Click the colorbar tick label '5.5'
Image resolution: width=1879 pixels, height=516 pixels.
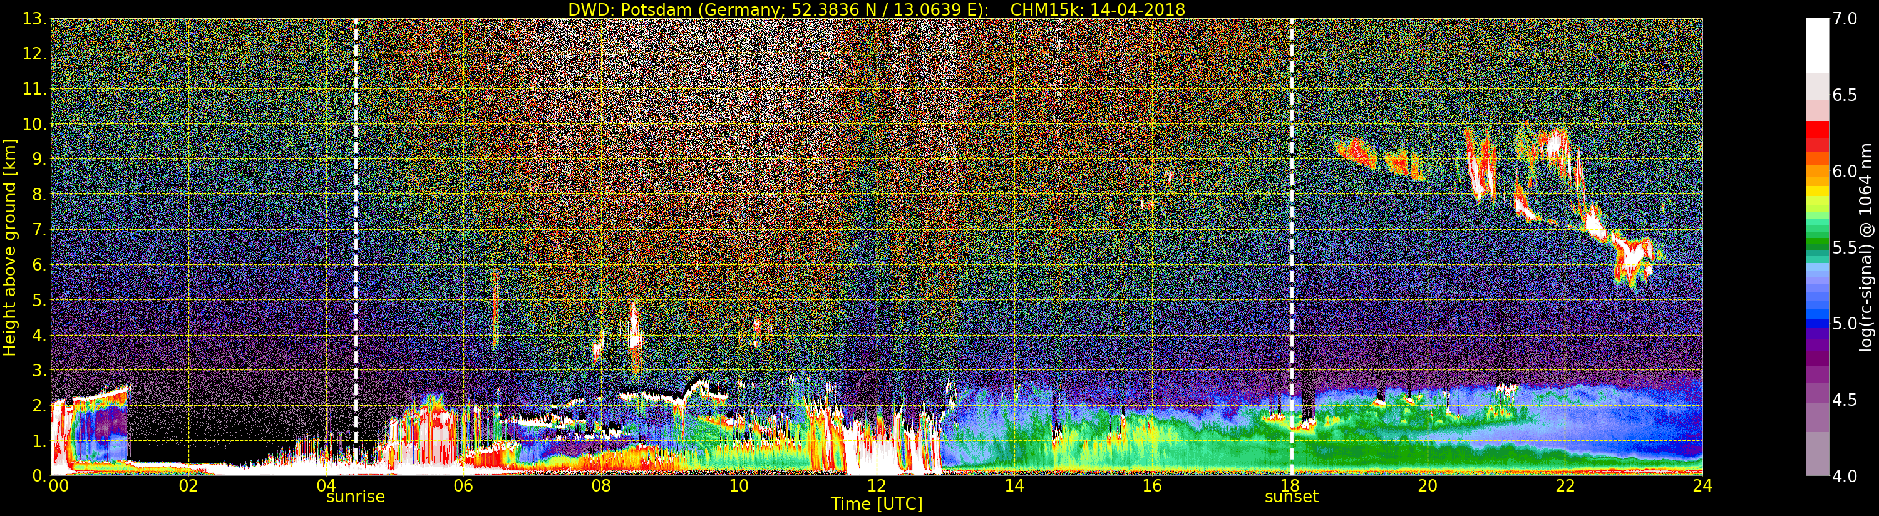click(1845, 247)
